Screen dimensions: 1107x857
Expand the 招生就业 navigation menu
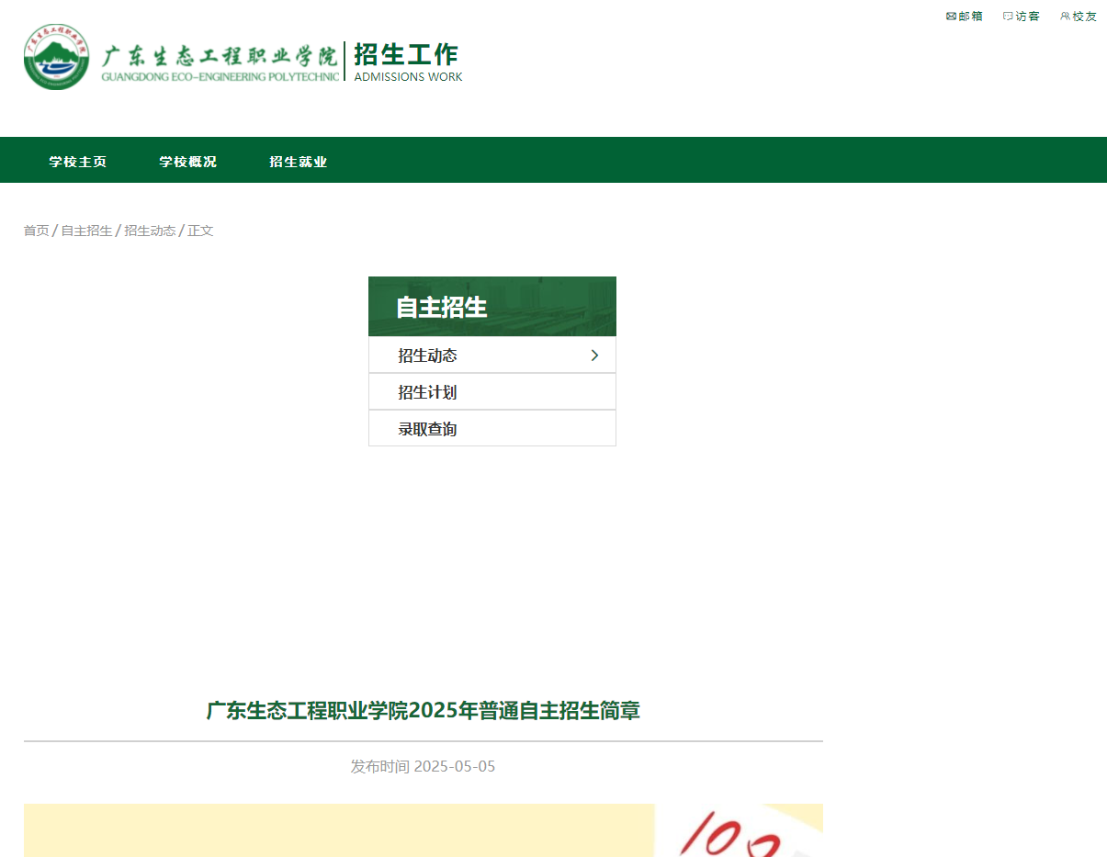pos(298,160)
